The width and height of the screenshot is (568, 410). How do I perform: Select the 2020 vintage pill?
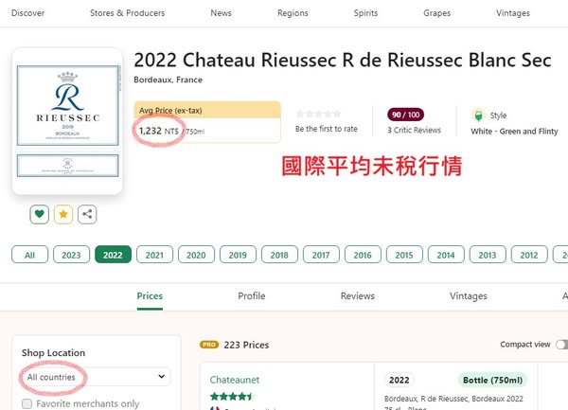coord(196,255)
